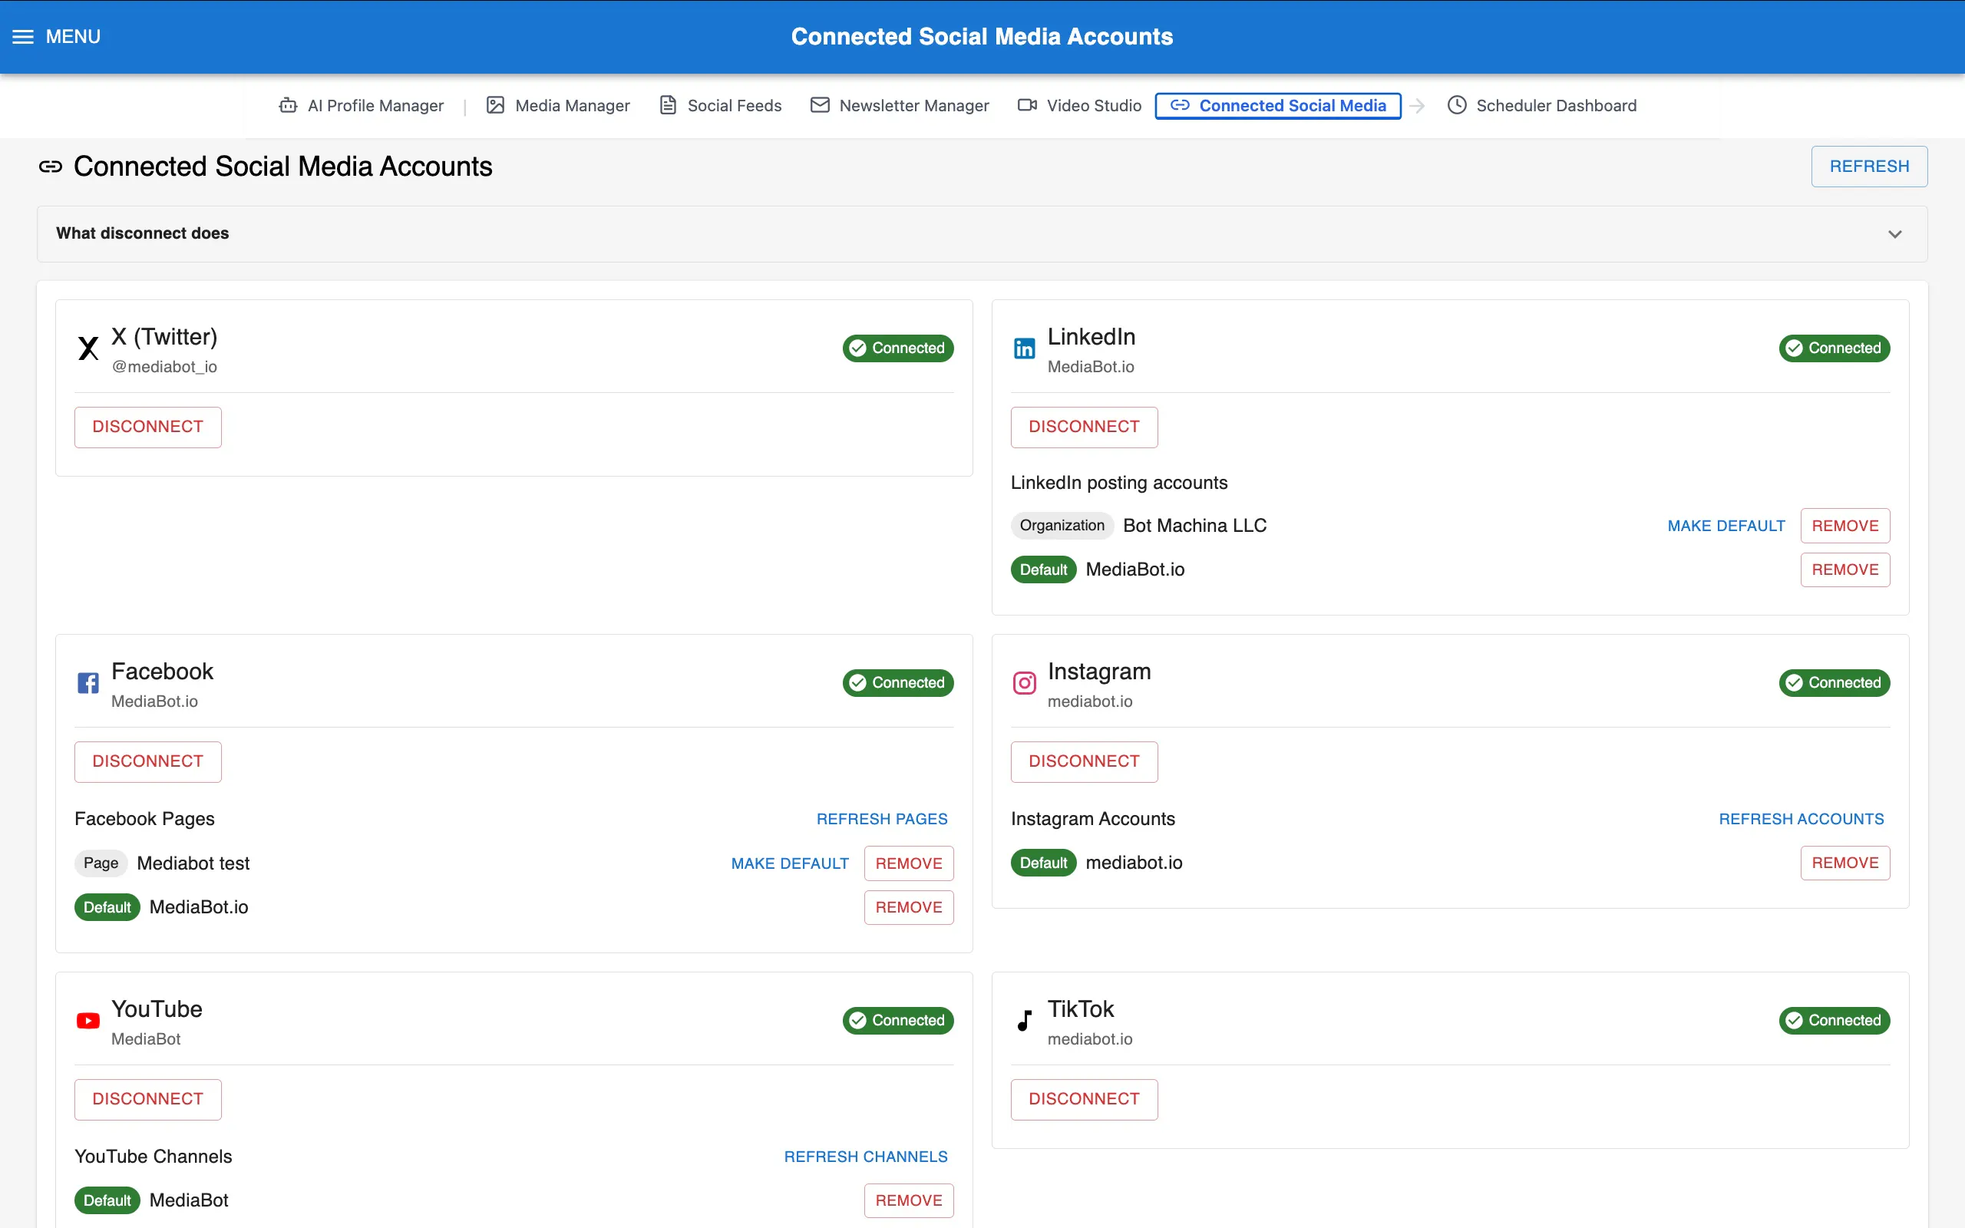Remove Bot Machina LLC organization
The height and width of the screenshot is (1228, 1965).
tap(1844, 526)
